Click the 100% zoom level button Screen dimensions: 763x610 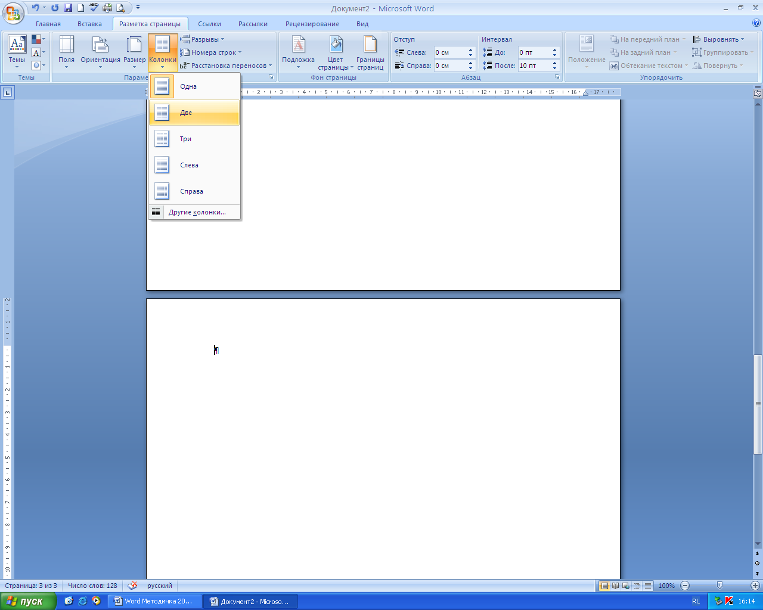click(666, 586)
